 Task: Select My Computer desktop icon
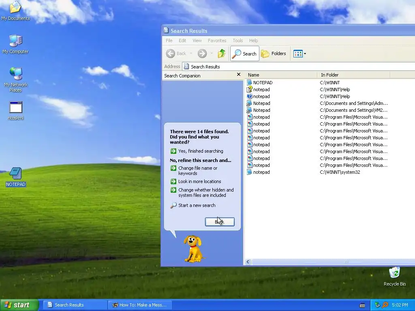[15, 44]
